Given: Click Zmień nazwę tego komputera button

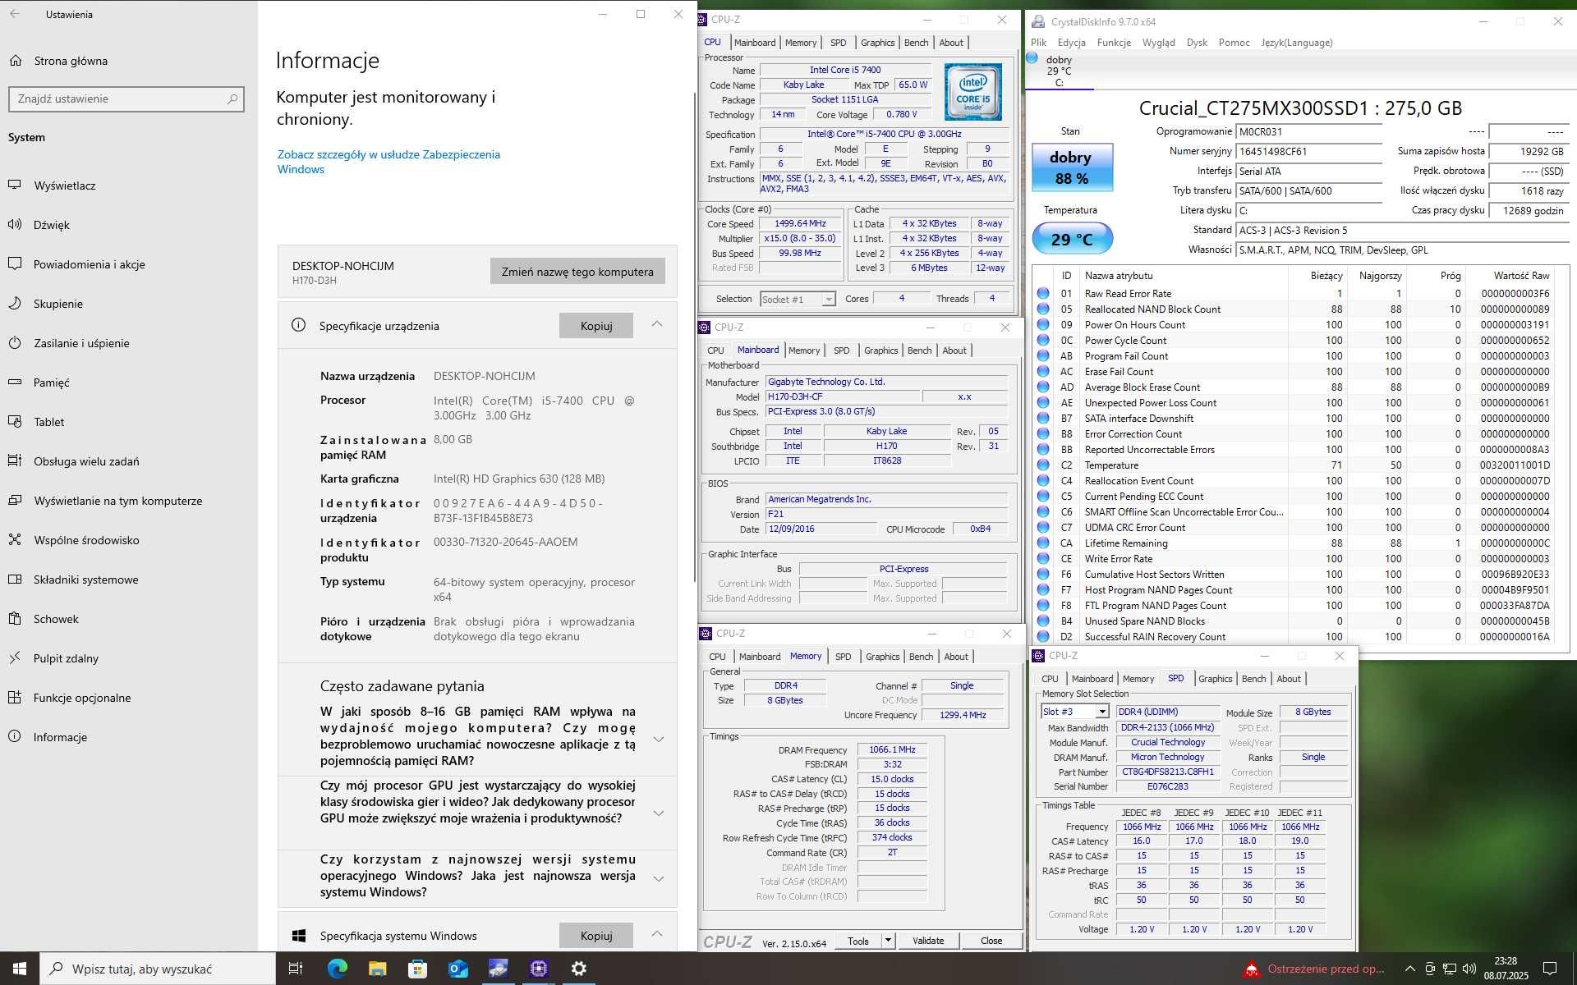Looking at the screenshot, I should pyautogui.click(x=577, y=272).
